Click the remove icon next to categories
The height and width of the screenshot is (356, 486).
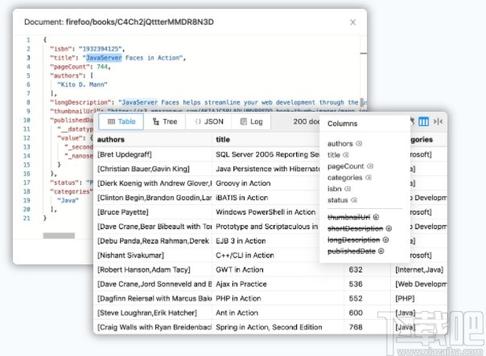[x=369, y=178]
